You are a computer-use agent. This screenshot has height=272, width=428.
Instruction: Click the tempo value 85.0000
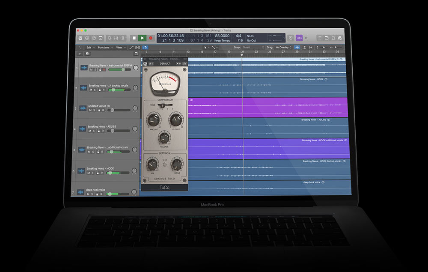(222, 36)
